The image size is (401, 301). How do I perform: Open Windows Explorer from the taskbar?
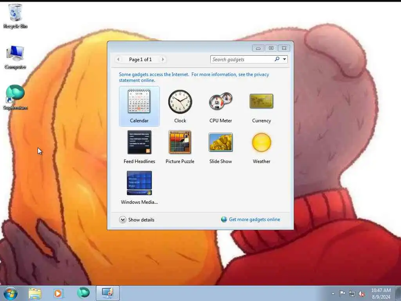point(35,294)
